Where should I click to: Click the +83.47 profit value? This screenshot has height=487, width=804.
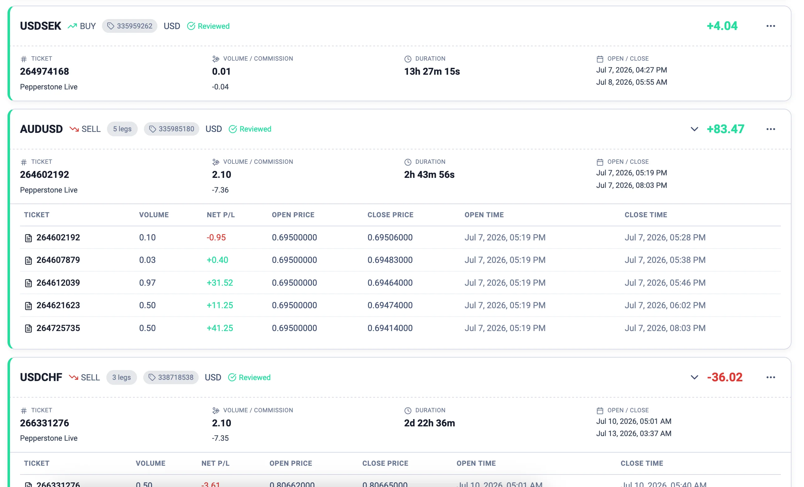(x=725, y=129)
